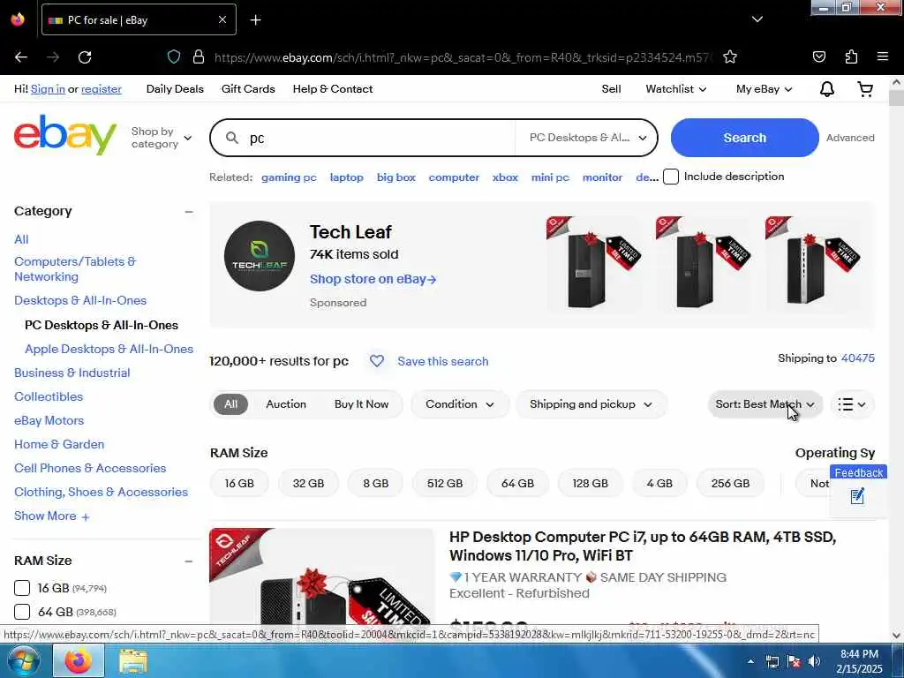Click the heart icon to save search
Screen dimensions: 904x678
376,361
